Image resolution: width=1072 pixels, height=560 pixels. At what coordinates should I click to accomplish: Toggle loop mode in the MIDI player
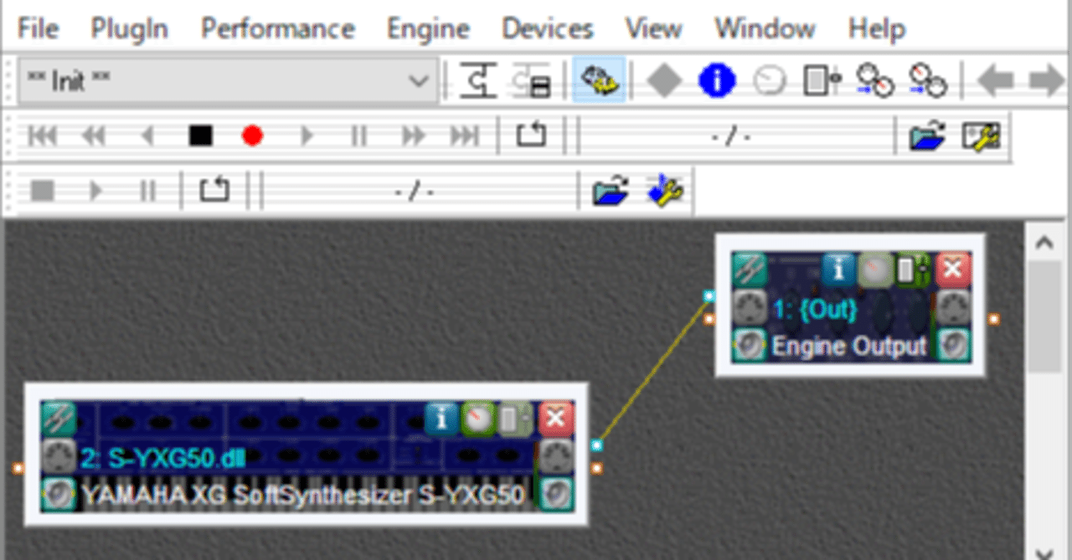[x=530, y=134]
